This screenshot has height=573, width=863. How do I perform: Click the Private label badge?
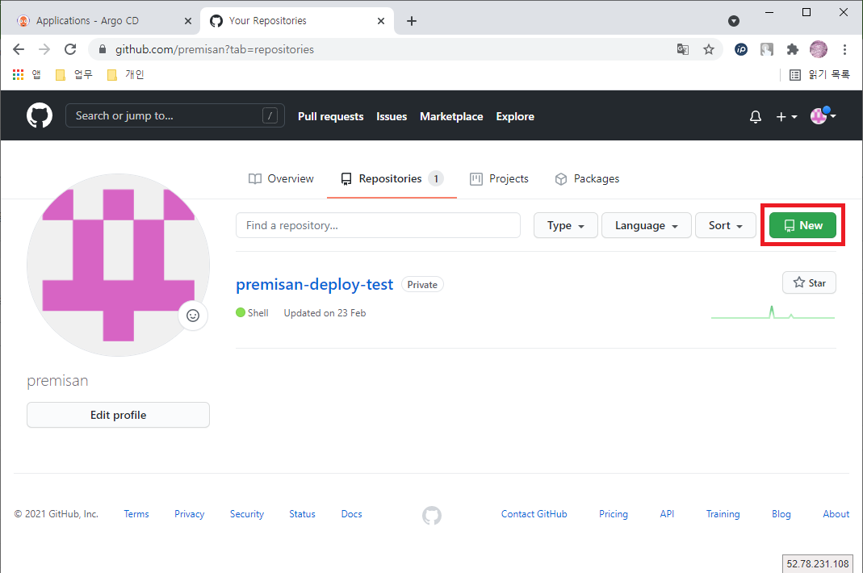click(x=422, y=285)
